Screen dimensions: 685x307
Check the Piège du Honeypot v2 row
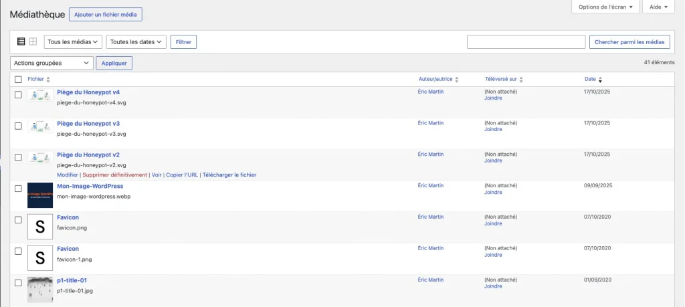coord(18,157)
